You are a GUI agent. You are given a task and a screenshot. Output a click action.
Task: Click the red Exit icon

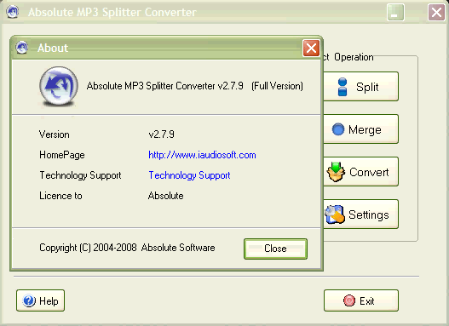point(349,300)
